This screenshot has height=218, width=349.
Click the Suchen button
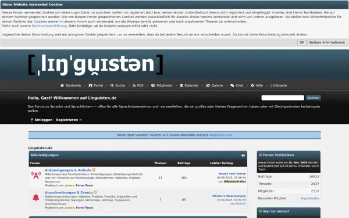tap(313, 98)
